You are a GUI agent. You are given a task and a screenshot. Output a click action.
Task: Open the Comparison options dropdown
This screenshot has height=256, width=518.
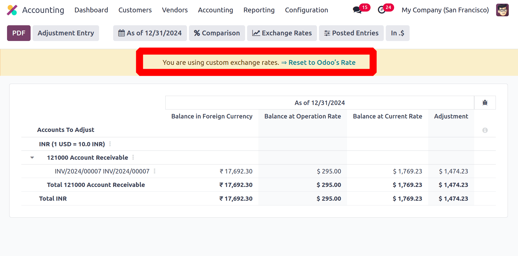coord(217,33)
